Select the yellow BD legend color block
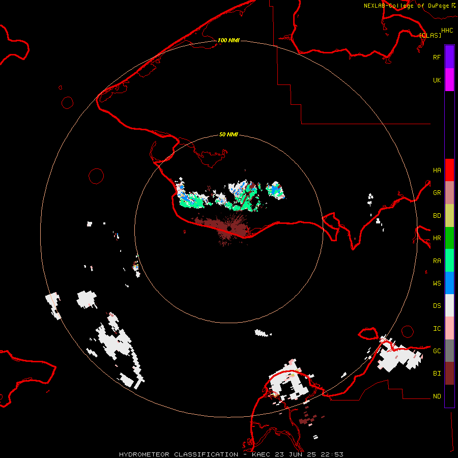The image size is (458, 458). pyautogui.click(x=449, y=215)
